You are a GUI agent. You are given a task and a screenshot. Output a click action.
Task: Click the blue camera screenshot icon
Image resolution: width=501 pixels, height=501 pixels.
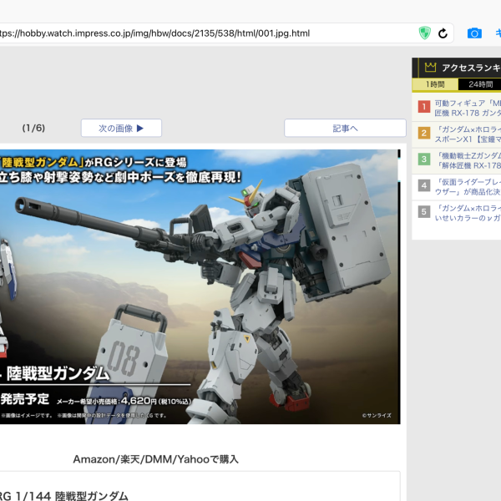474,33
